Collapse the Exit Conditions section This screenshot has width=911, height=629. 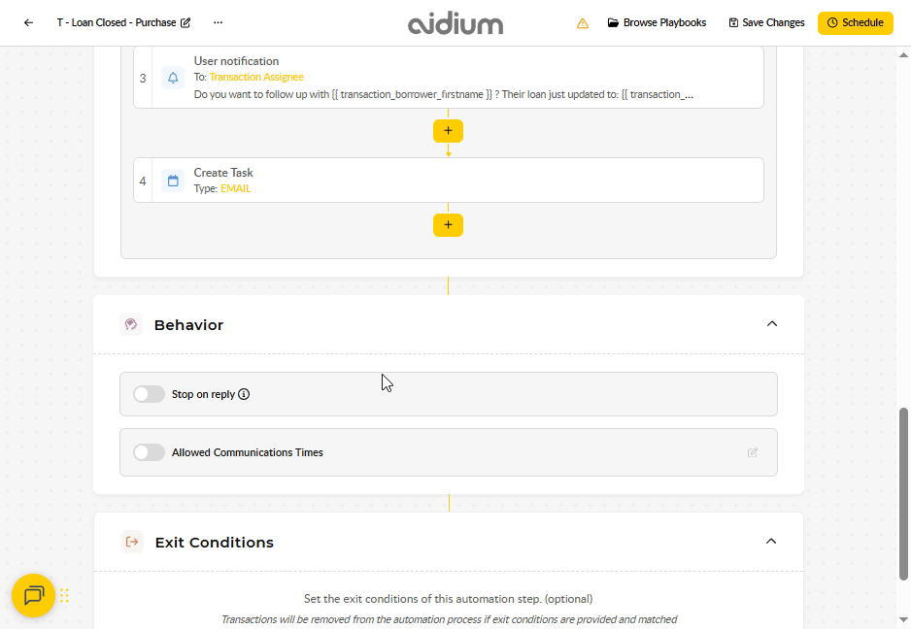tap(771, 542)
